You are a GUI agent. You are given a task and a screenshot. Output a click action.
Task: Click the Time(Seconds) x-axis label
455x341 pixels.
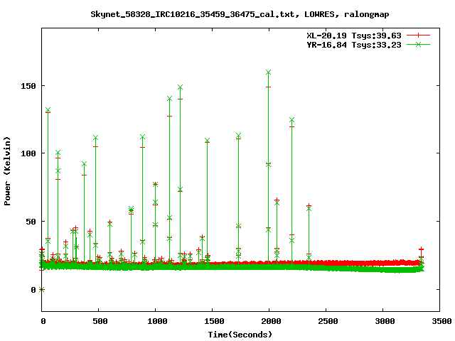[x=240, y=335]
